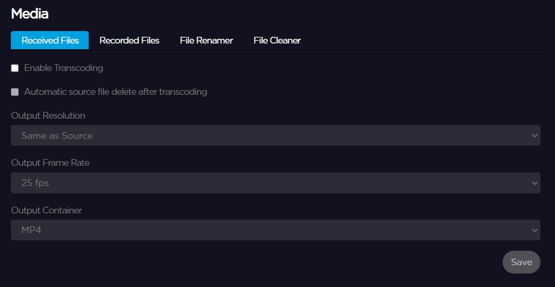
Task: Click the Media page heading
Action: (x=30, y=14)
